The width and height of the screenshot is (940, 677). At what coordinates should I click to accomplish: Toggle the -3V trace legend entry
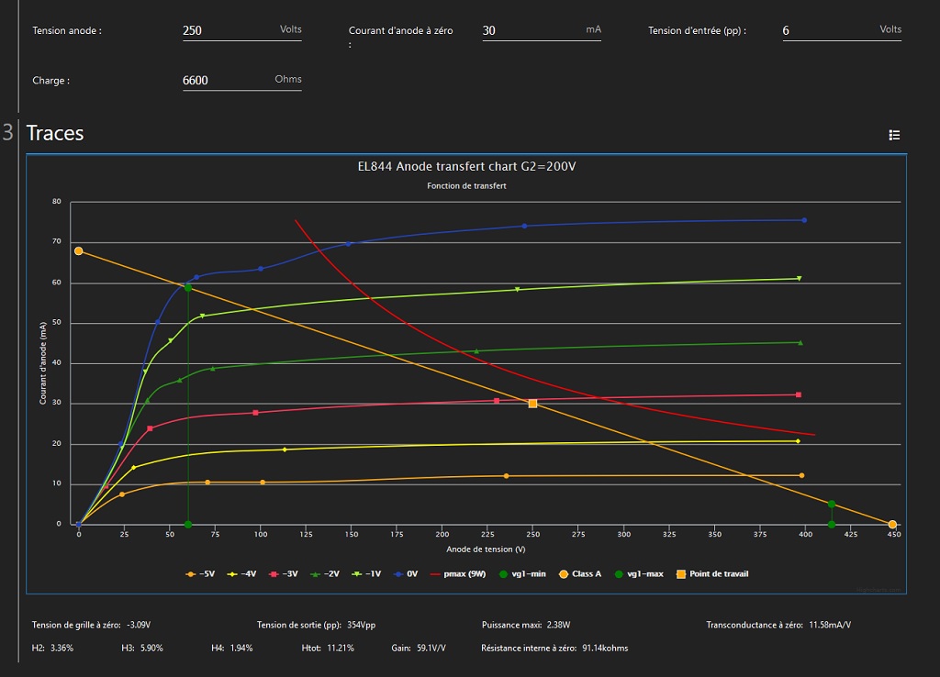pyautogui.click(x=285, y=574)
